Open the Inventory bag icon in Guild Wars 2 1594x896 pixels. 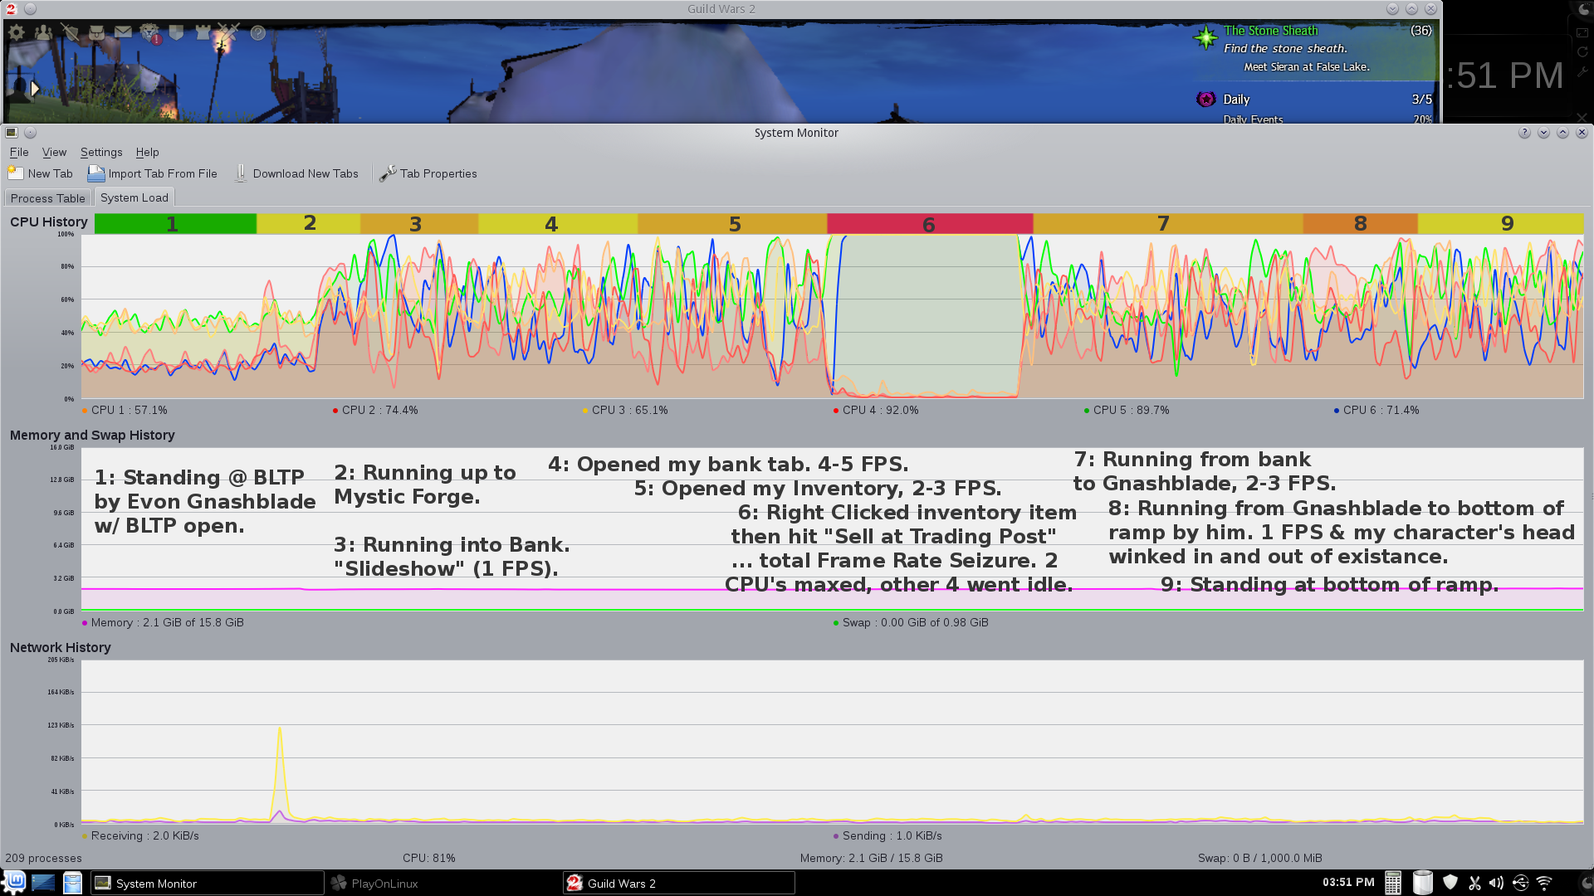pyautogui.click(x=96, y=32)
